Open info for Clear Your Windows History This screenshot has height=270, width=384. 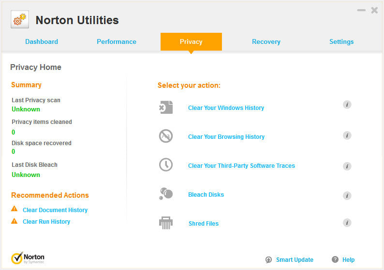pyautogui.click(x=347, y=105)
